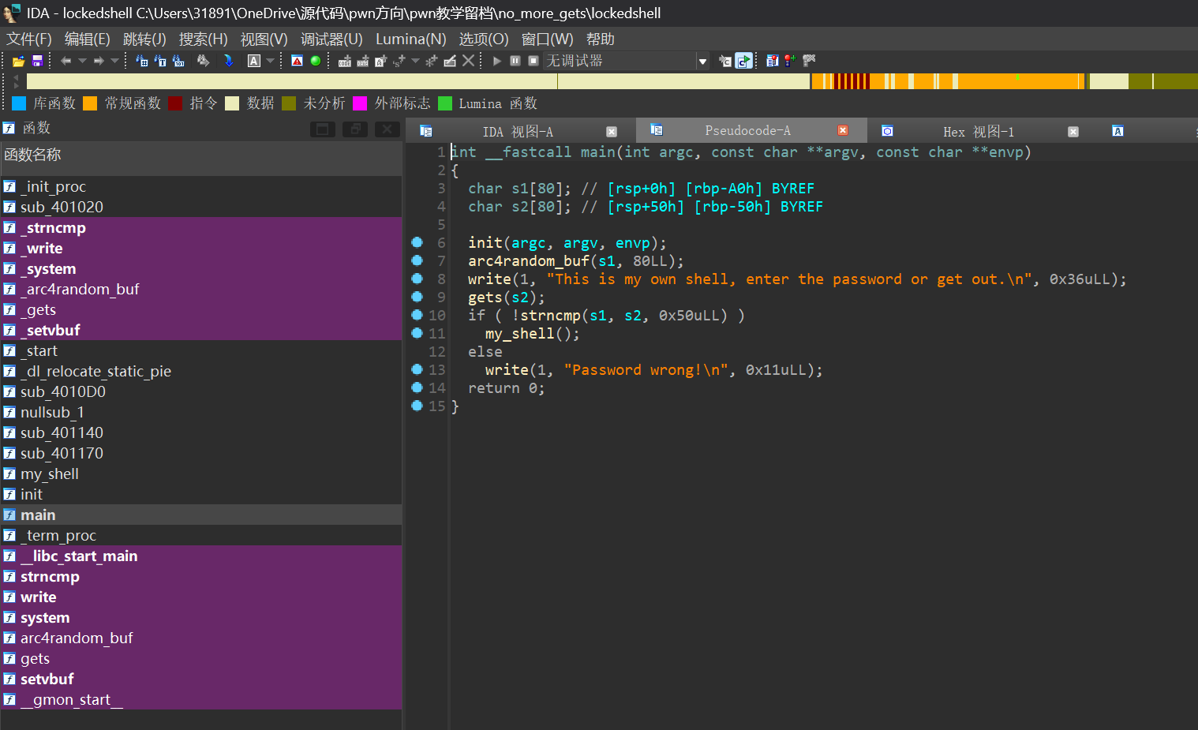This screenshot has height=730, width=1198.
Task: Select _dl_relocate_static_pie in functions list
Action: point(201,371)
